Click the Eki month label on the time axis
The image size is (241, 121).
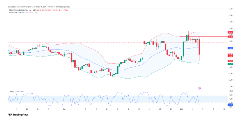[x=181, y=109]
